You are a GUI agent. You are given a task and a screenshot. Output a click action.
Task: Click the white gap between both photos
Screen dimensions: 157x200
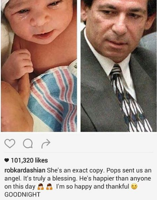click(79, 66)
